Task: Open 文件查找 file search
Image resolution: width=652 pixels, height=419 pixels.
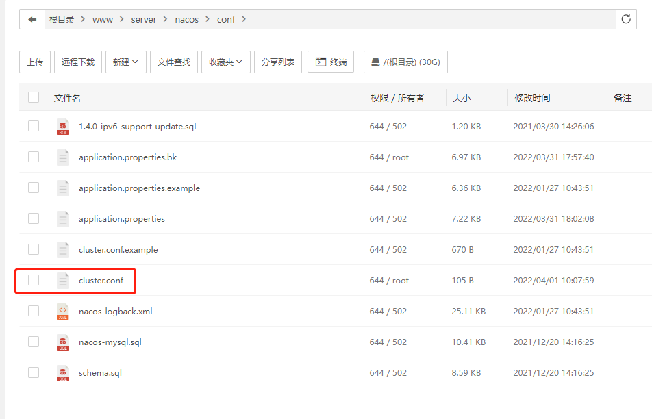Action: click(174, 62)
